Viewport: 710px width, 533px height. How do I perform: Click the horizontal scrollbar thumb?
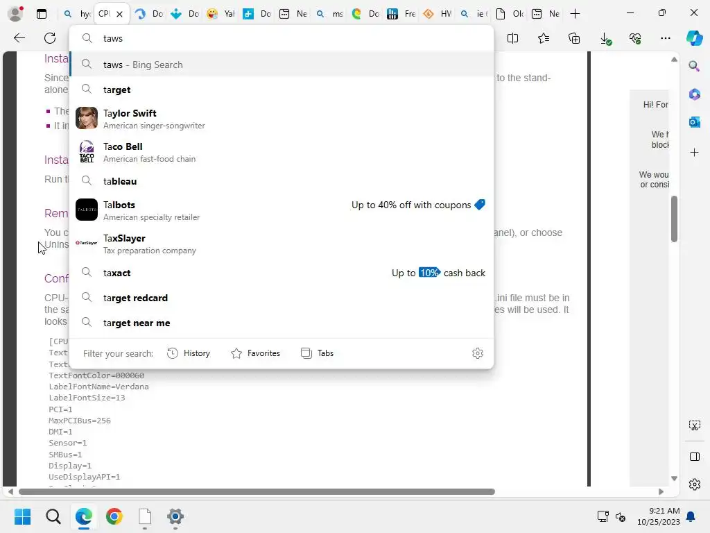coord(257,492)
